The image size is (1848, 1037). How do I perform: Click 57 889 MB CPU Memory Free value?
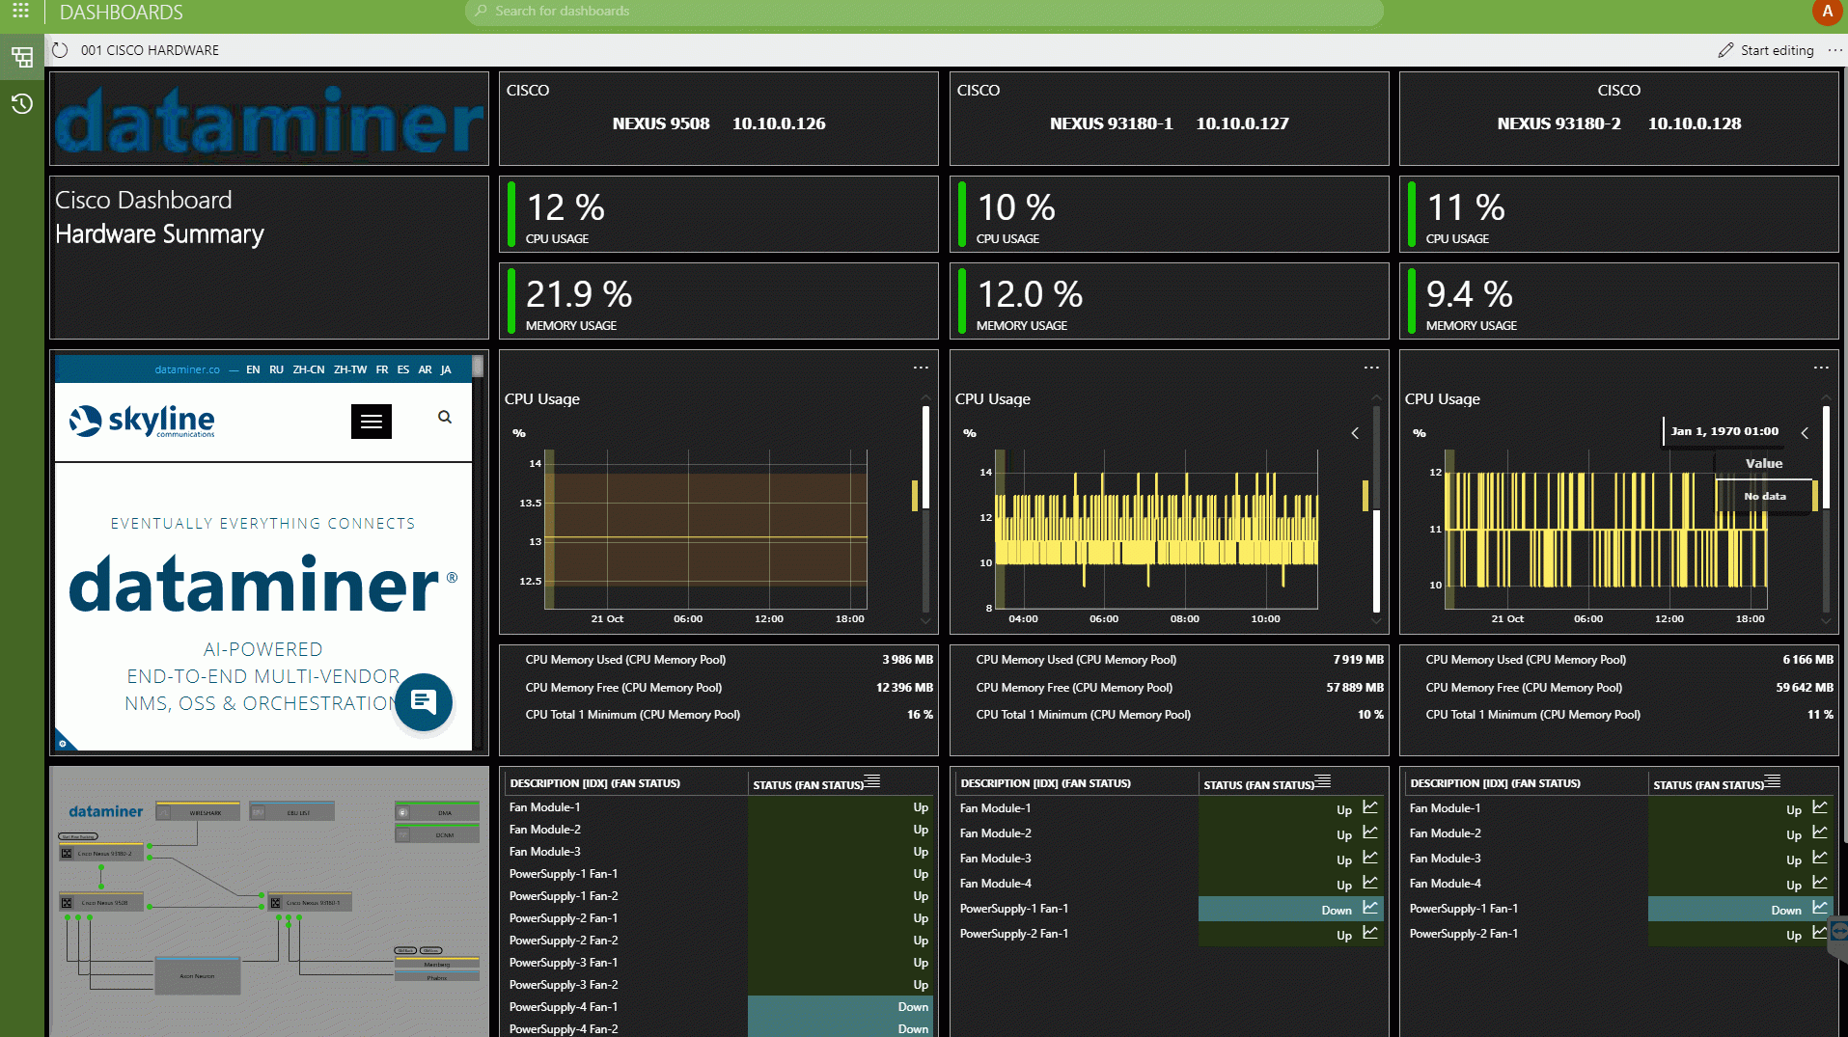tap(1355, 688)
